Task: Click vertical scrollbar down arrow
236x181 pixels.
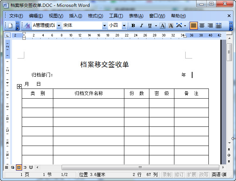Action: (229, 143)
